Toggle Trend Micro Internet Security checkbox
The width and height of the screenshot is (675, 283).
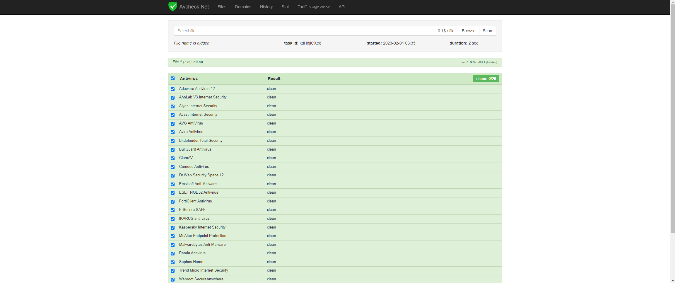tap(173, 271)
